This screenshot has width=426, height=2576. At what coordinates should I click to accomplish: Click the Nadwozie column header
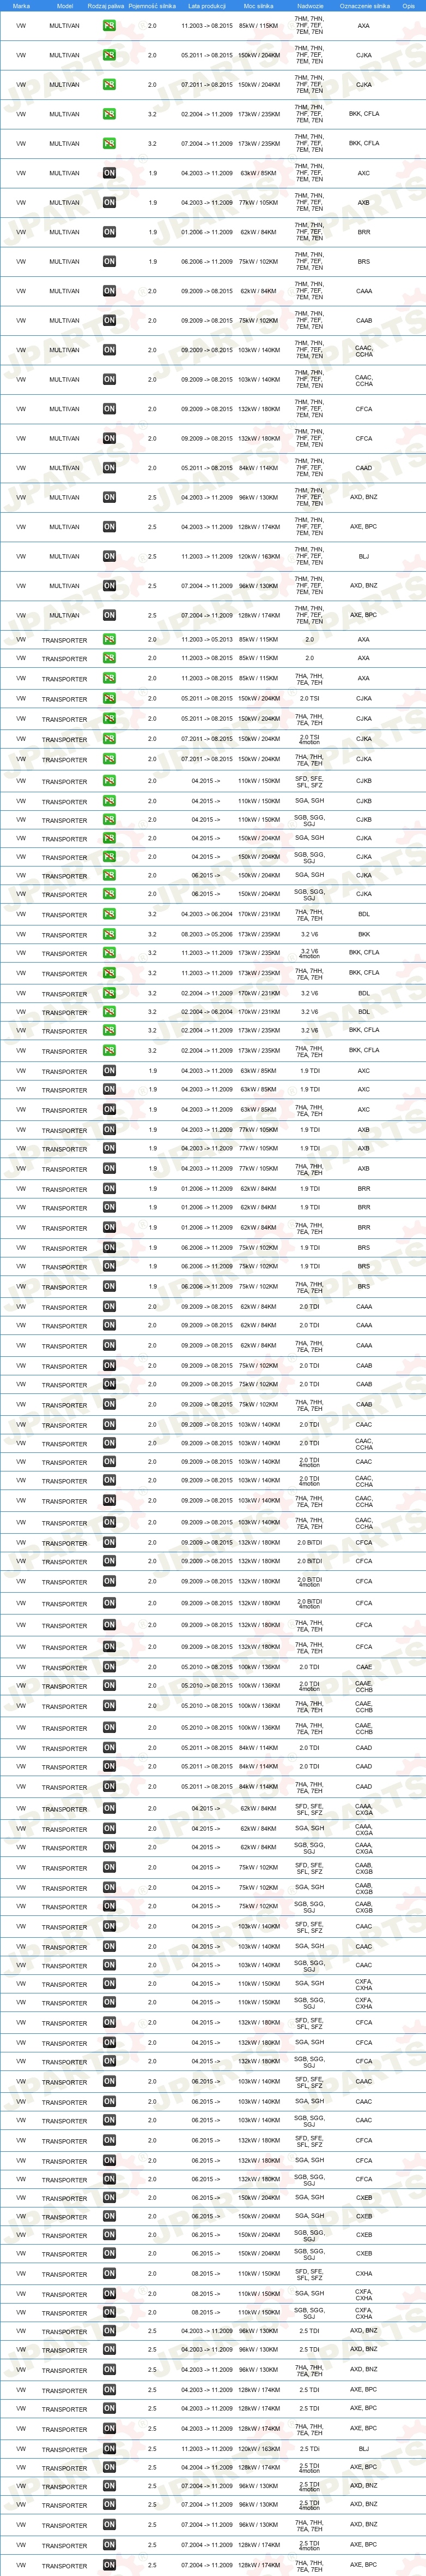point(309,6)
